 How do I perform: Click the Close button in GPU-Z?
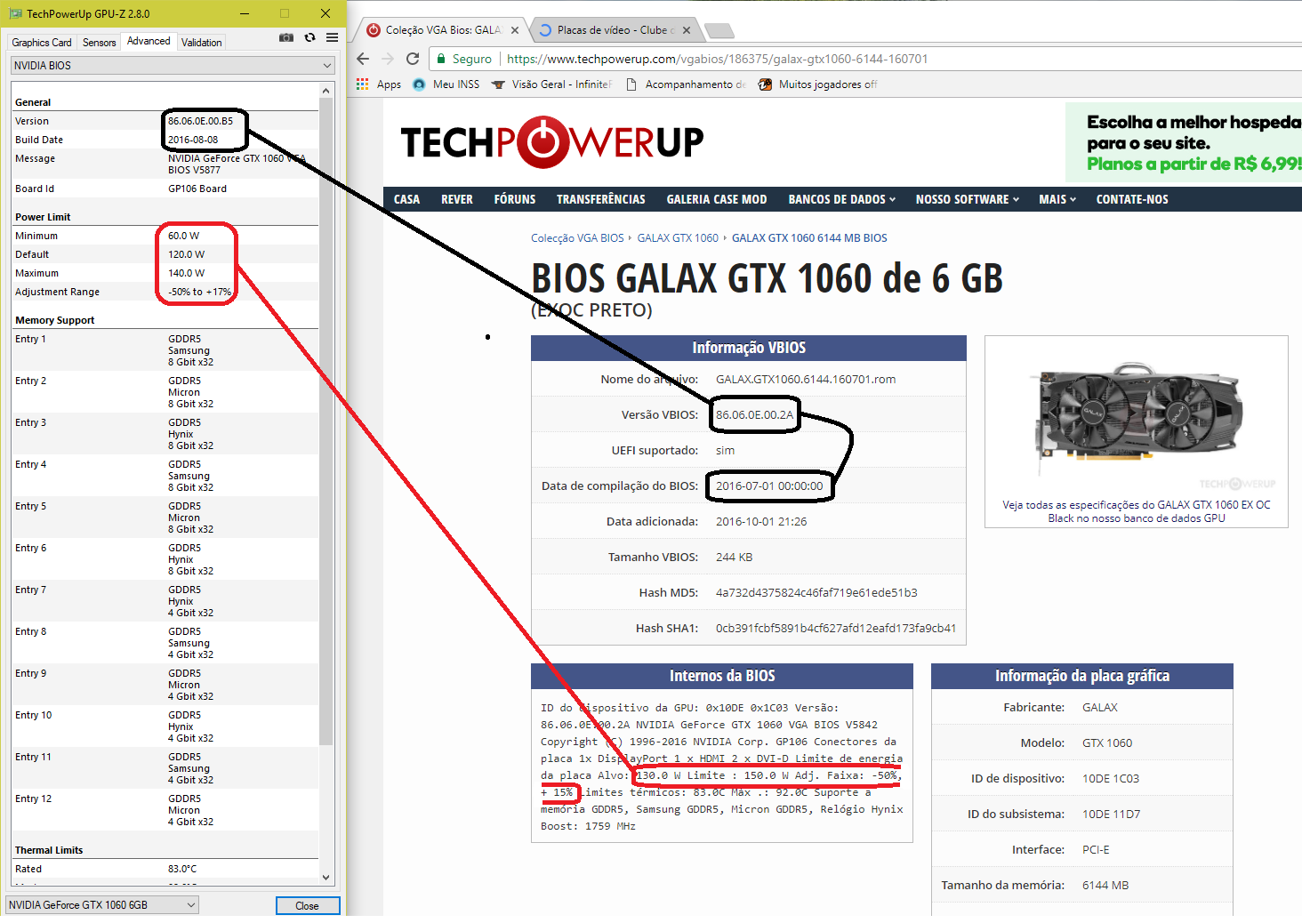pos(308,905)
